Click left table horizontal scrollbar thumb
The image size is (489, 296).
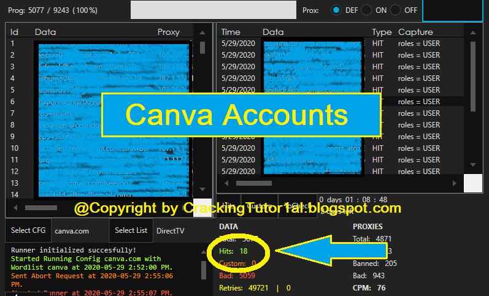[x=41, y=208]
